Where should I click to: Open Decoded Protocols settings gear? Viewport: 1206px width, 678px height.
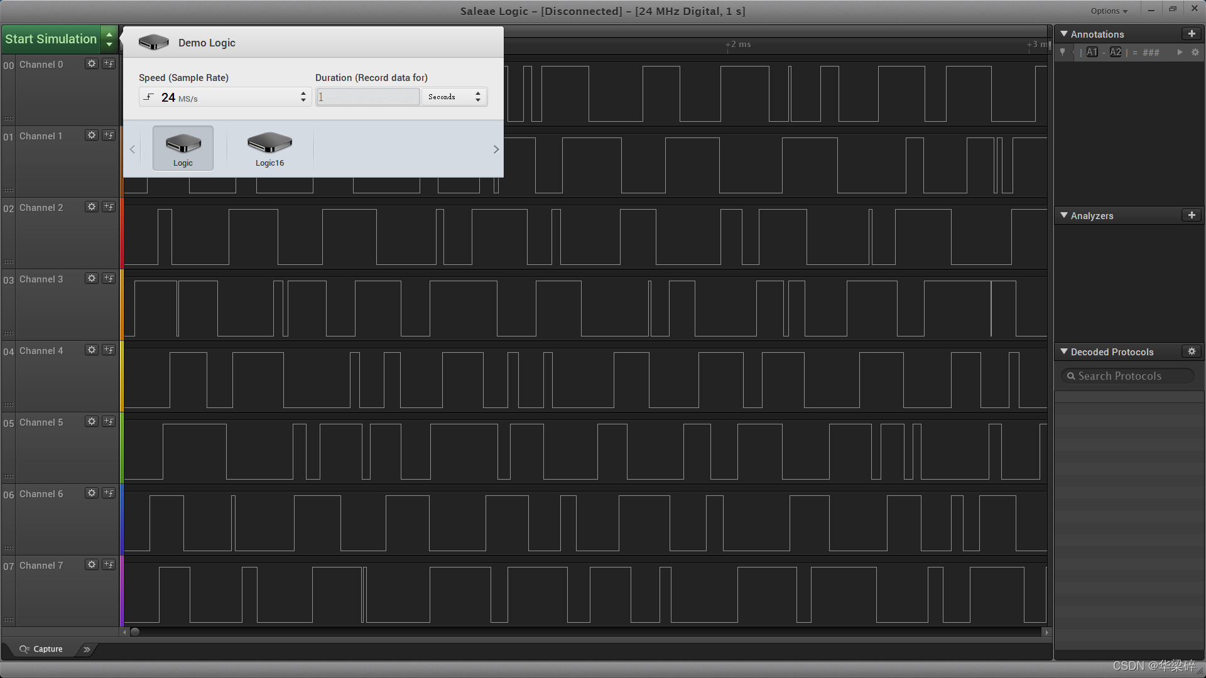1191,352
